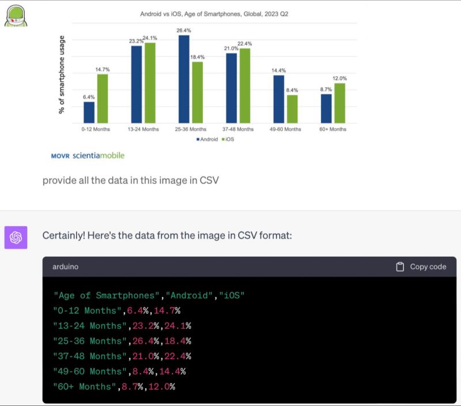
Task: Click the "60+ Months" code line
Action: (114, 386)
